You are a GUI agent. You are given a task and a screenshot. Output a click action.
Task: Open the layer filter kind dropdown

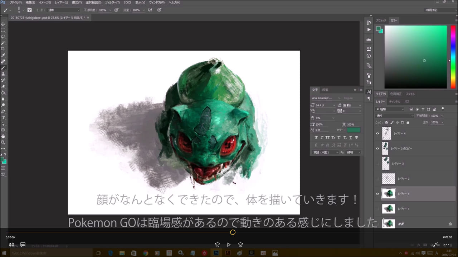[390, 109]
